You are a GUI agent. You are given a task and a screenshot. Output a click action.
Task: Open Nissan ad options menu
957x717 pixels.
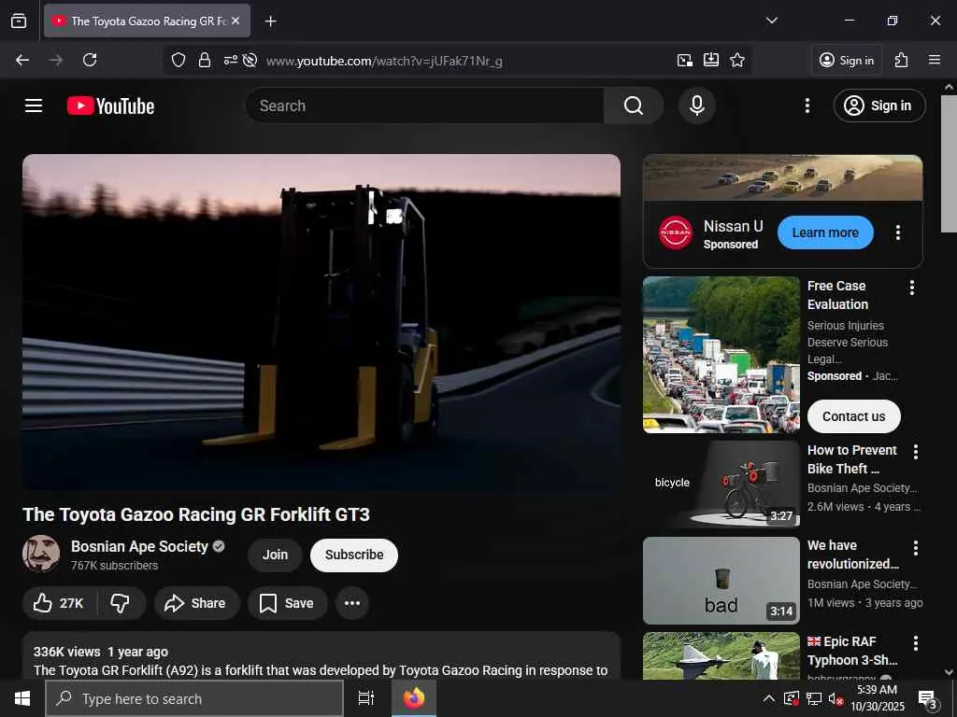pos(898,232)
